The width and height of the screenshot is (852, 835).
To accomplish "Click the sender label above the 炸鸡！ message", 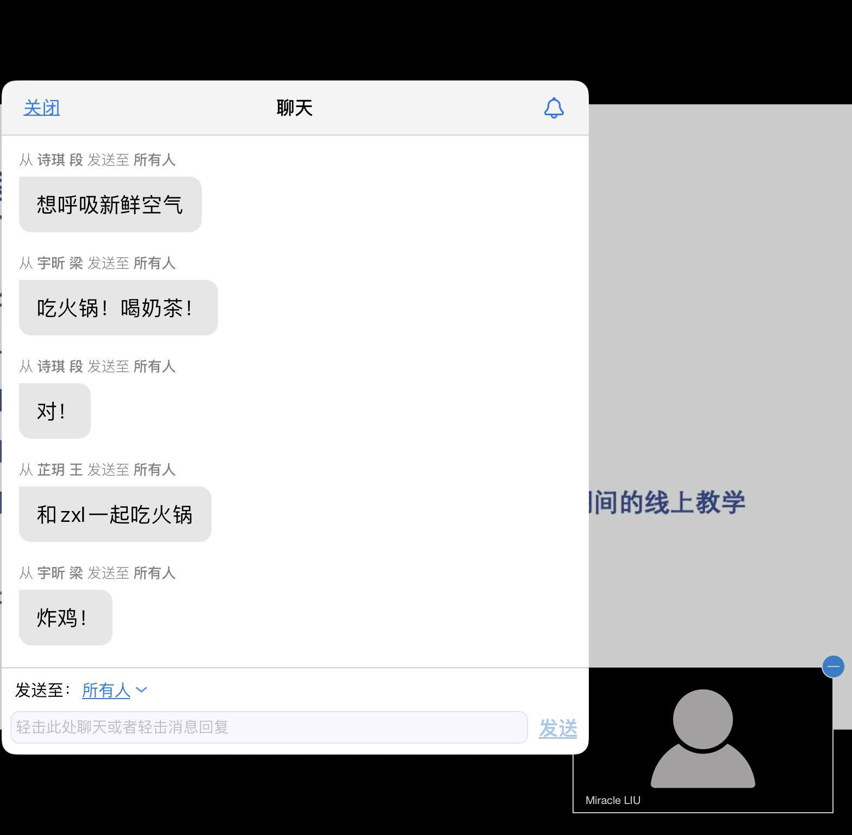I will [x=97, y=573].
